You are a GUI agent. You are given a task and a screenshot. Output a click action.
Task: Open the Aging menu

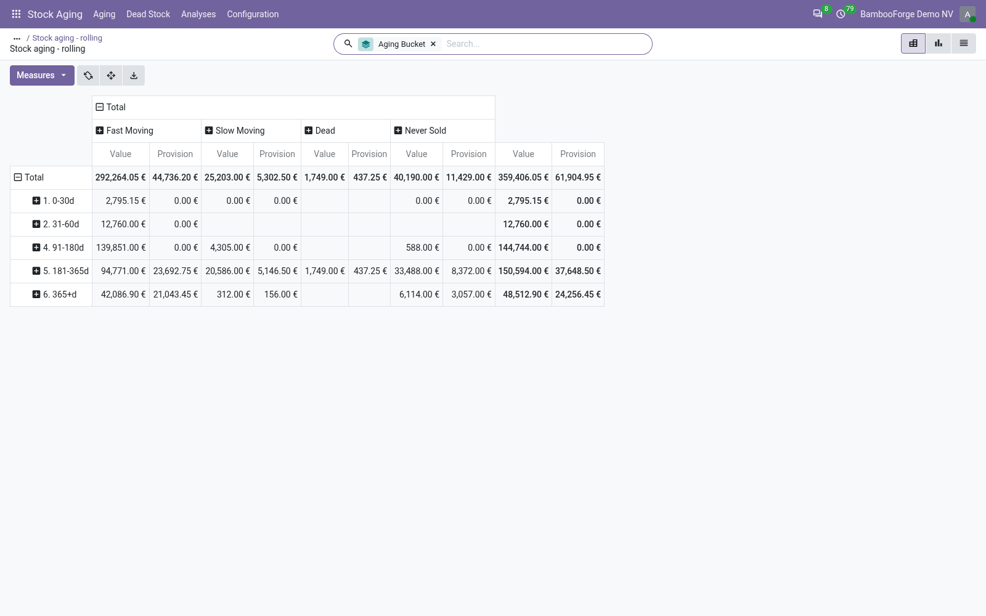click(104, 14)
